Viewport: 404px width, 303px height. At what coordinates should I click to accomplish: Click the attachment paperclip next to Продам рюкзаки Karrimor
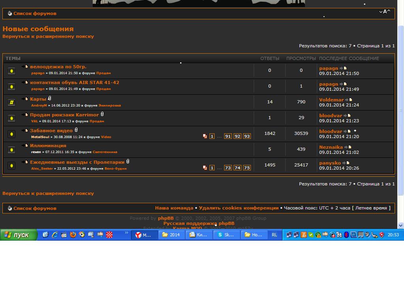coord(102,114)
